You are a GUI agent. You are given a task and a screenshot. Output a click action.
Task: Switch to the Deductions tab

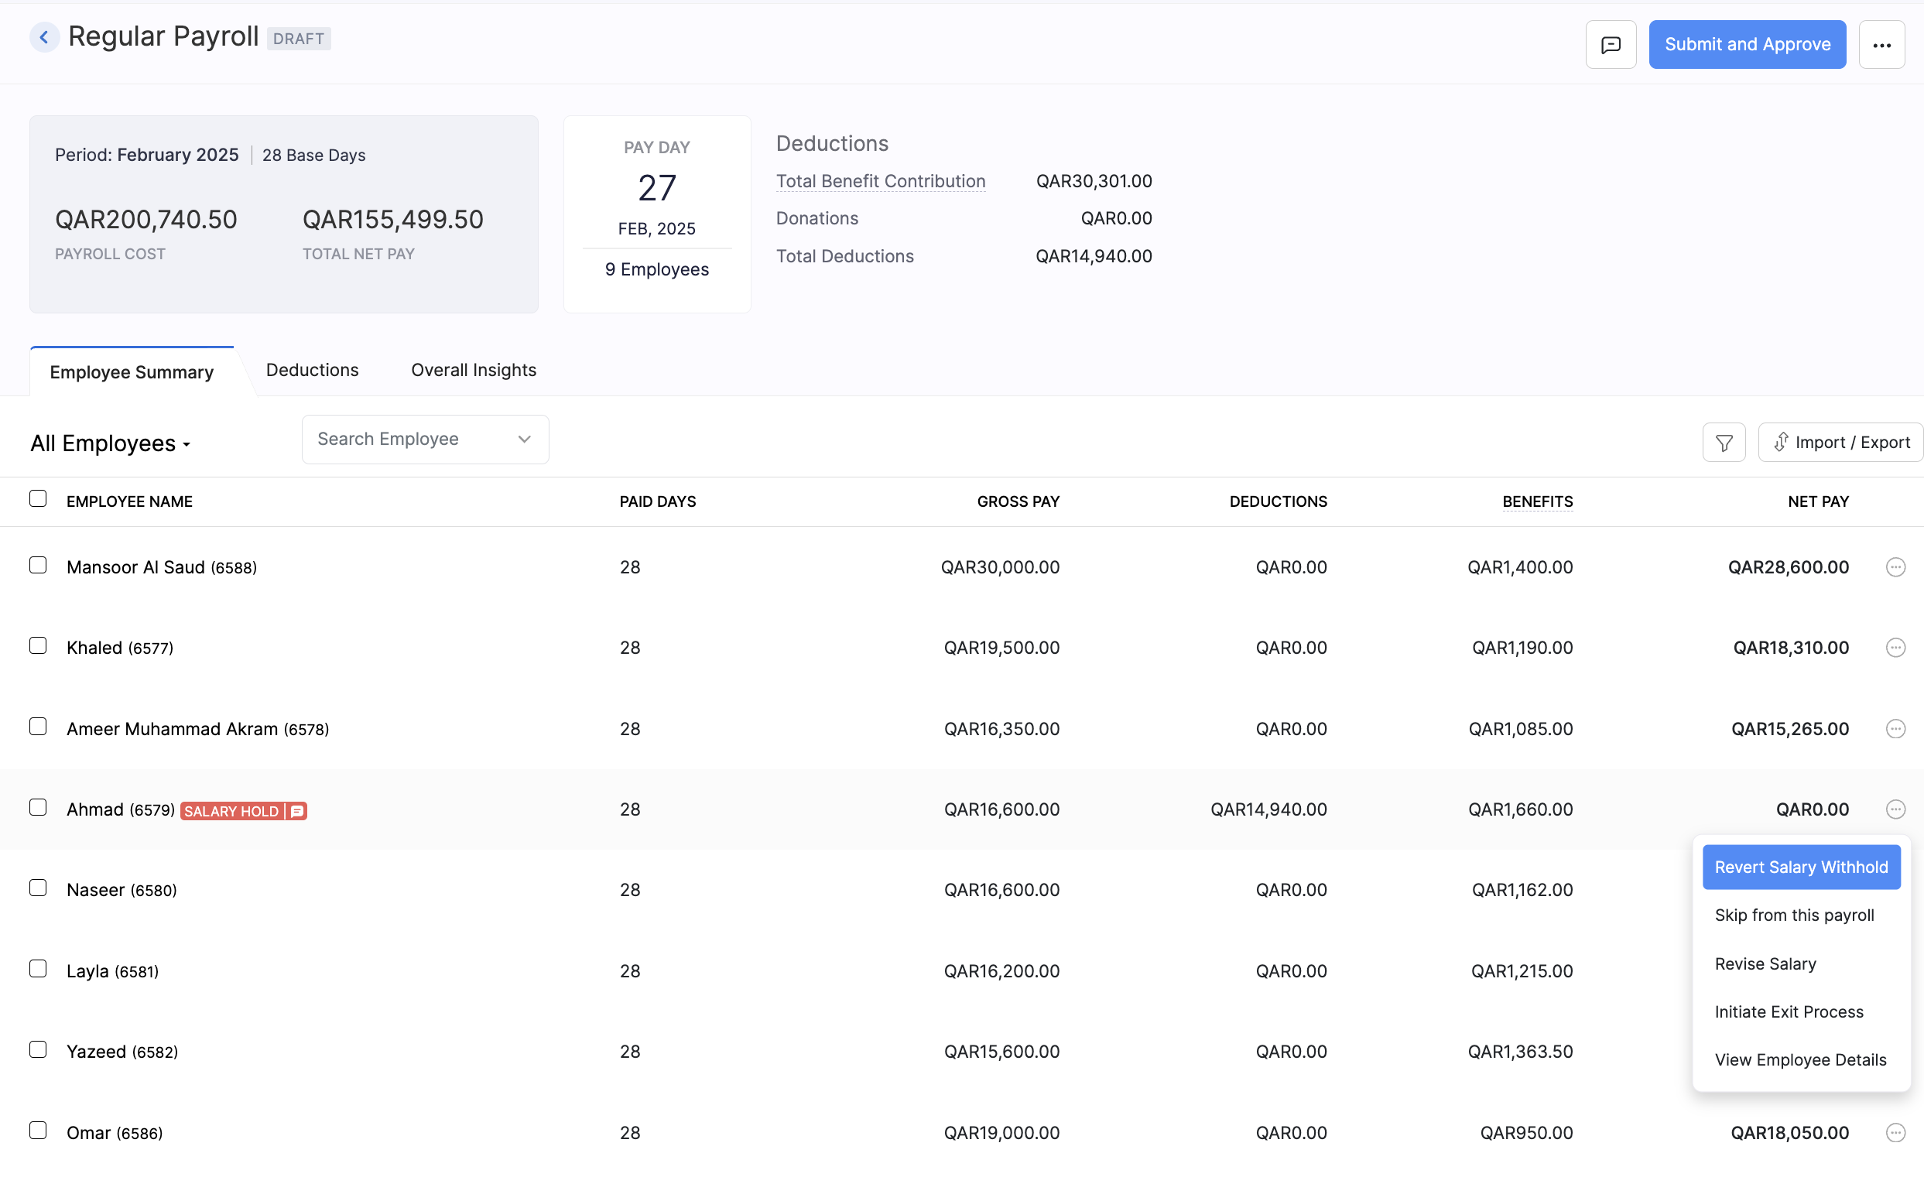pos(312,369)
